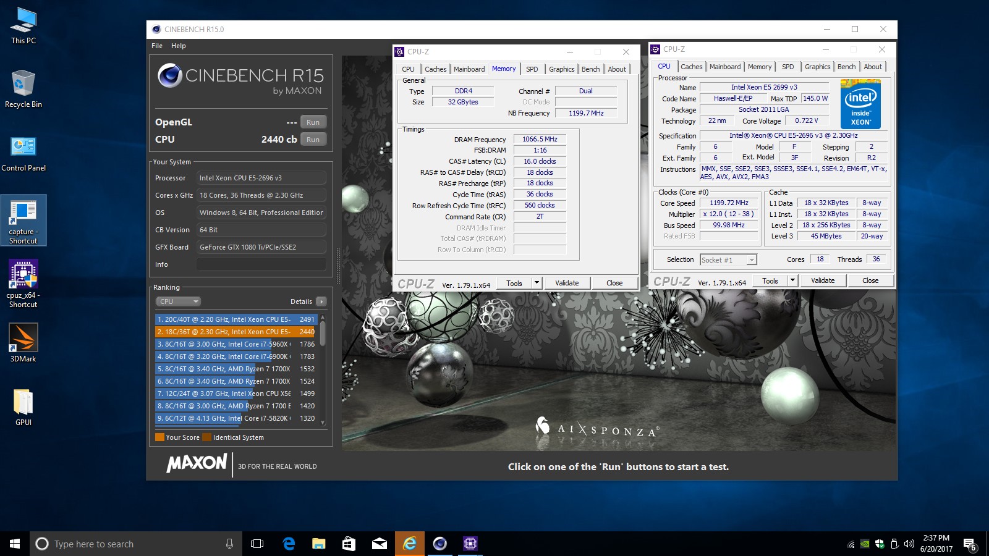989x556 pixels.
Task: Open Mainboard tab in right CPU-Z window
Action: click(x=725, y=67)
